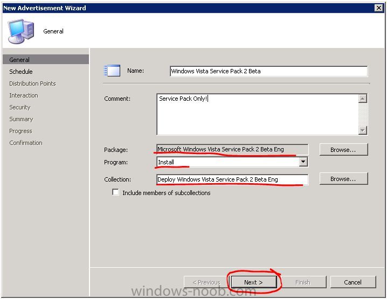This screenshot has height=299, width=387.
Task: Click the "Comment:" label
Action: (x=118, y=99)
